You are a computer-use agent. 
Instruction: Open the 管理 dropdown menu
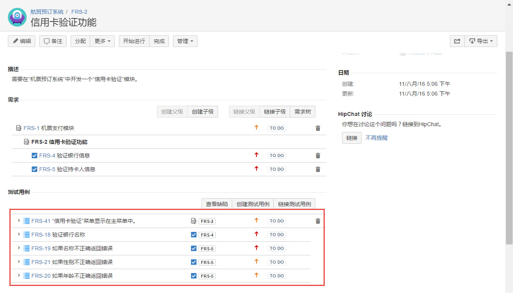coord(185,41)
